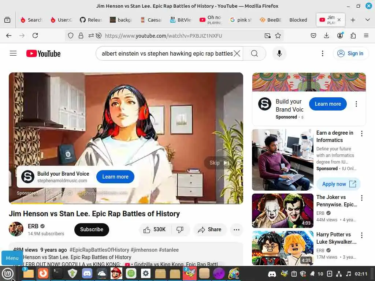
Task: Switch to the Blocked tab
Action: [x=298, y=20]
